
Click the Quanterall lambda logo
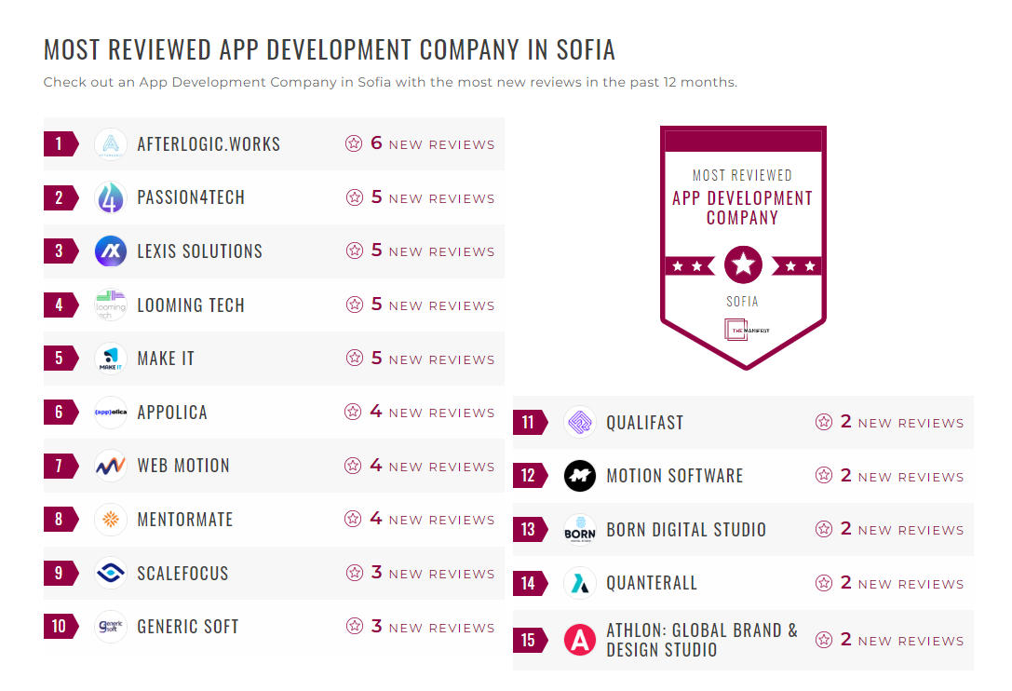pos(580,583)
